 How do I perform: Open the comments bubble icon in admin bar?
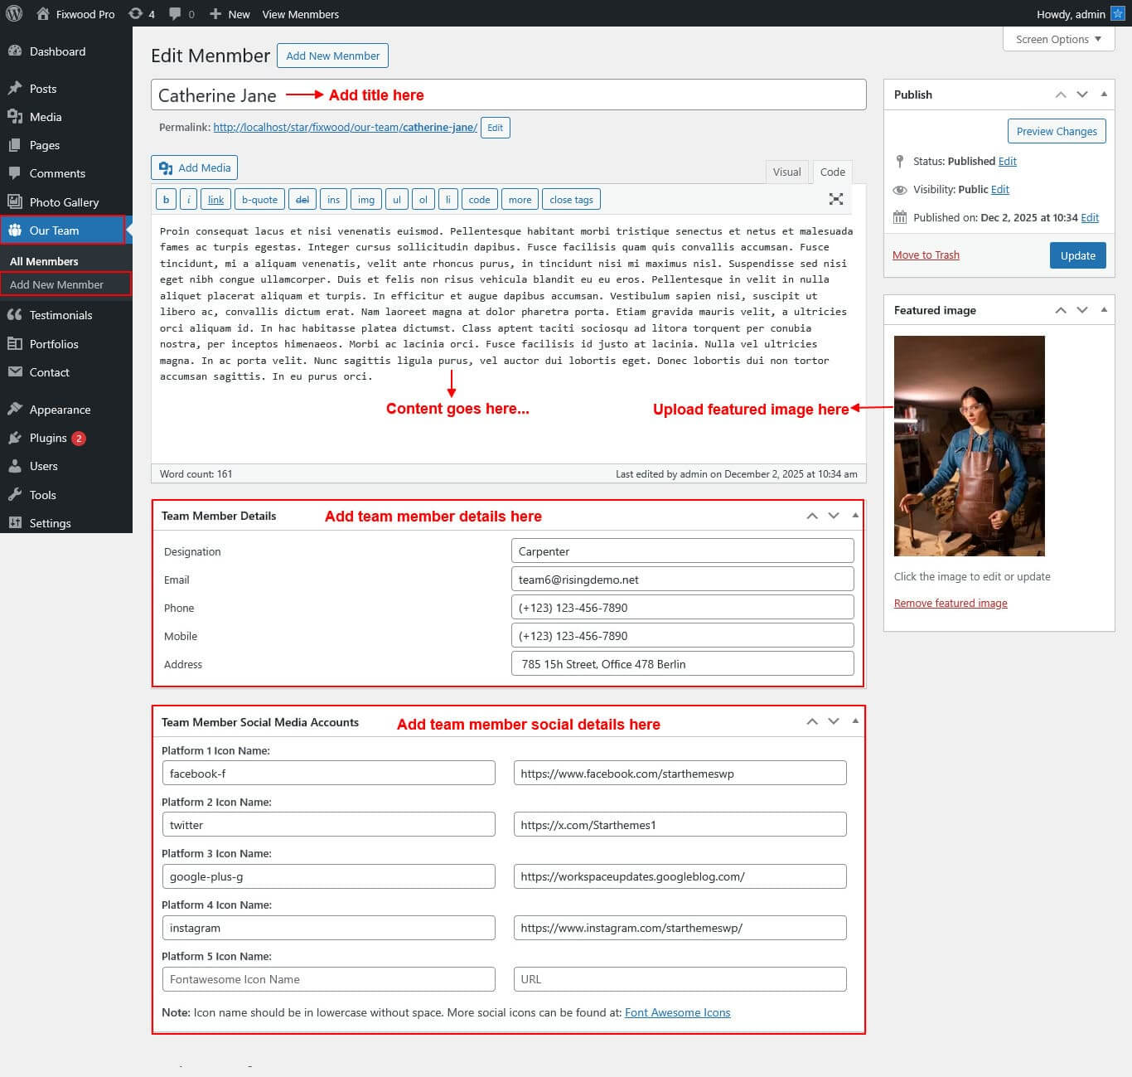[176, 13]
